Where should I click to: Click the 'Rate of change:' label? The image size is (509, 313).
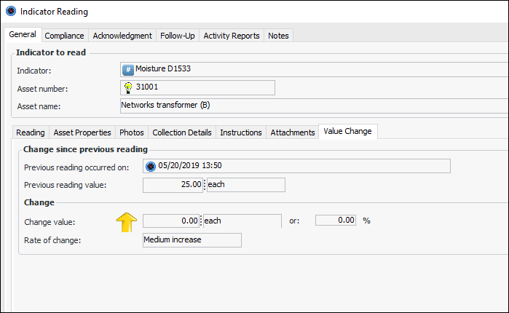[x=52, y=240]
